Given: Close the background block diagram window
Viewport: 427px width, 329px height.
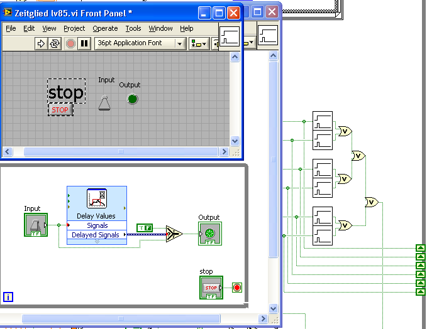Looking at the screenshot, I should tap(272, 12).
